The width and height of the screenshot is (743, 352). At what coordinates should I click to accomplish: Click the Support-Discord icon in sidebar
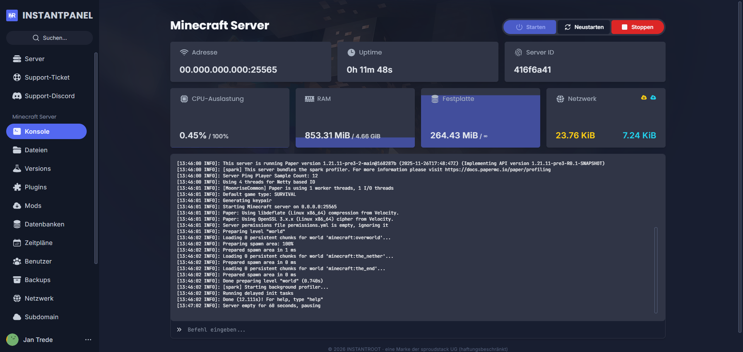click(17, 96)
